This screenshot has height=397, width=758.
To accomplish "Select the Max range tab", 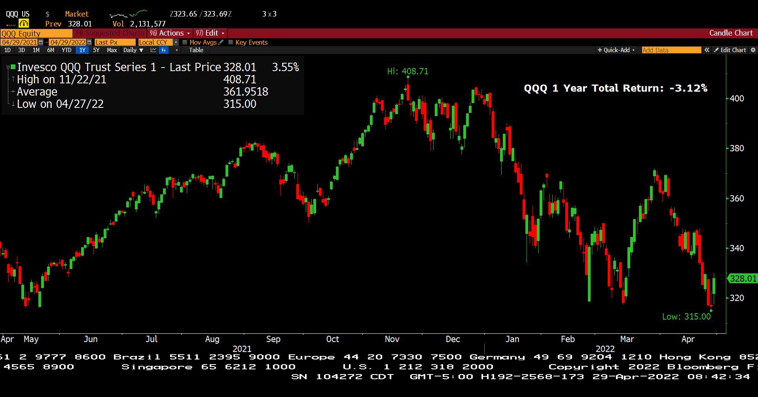I will [112, 50].
